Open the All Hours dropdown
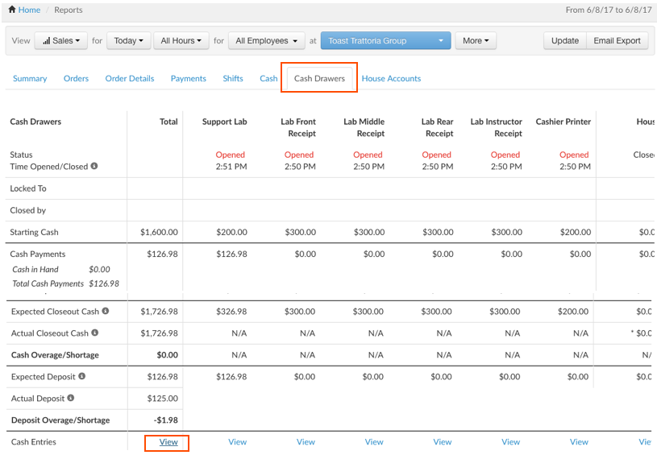Image resolution: width=657 pixels, height=455 pixels. point(181,41)
